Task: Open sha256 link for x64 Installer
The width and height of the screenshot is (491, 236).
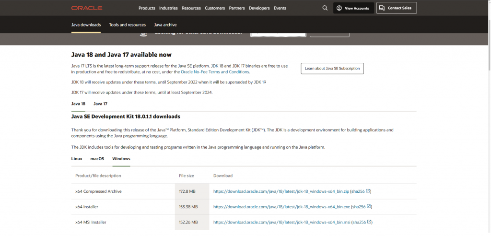Action: [362, 207]
